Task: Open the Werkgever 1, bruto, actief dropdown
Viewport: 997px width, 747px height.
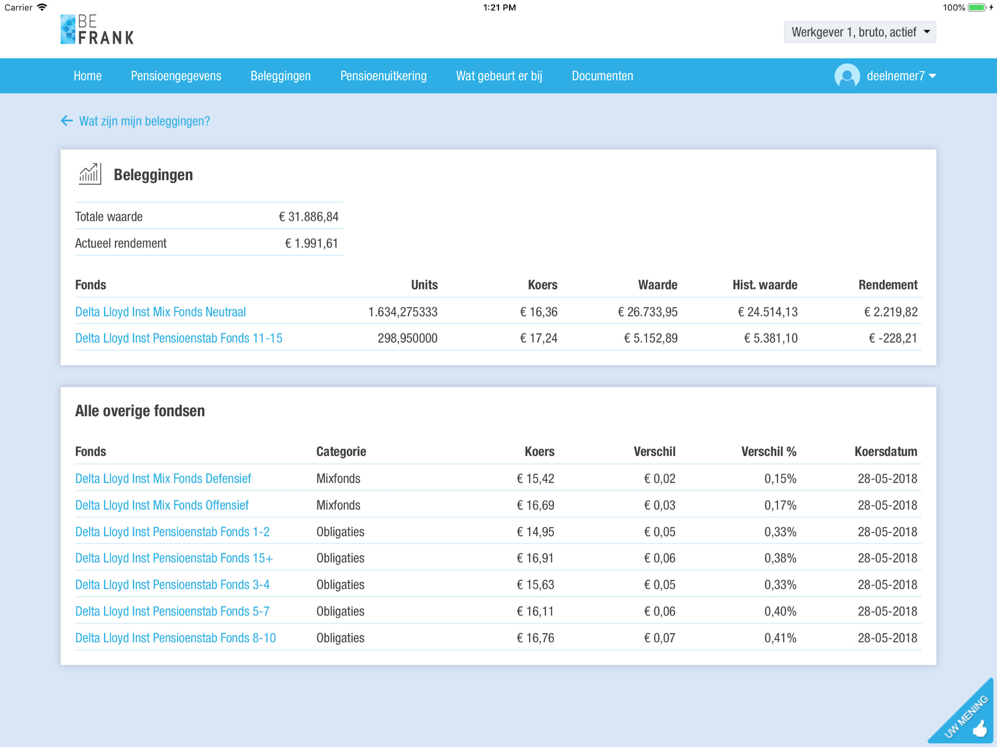Action: pos(859,32)
